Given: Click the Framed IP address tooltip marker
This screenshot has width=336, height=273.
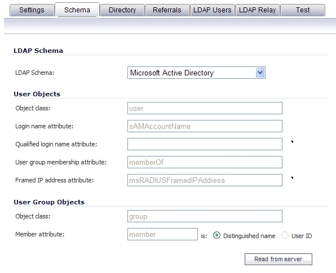Looking at the screenshot, I should tap(292, 178).
